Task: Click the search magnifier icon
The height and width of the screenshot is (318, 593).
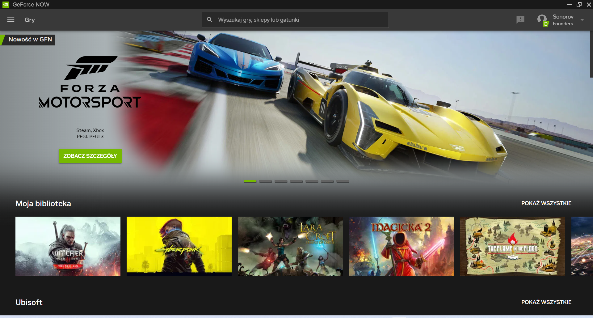Action: 210,20
